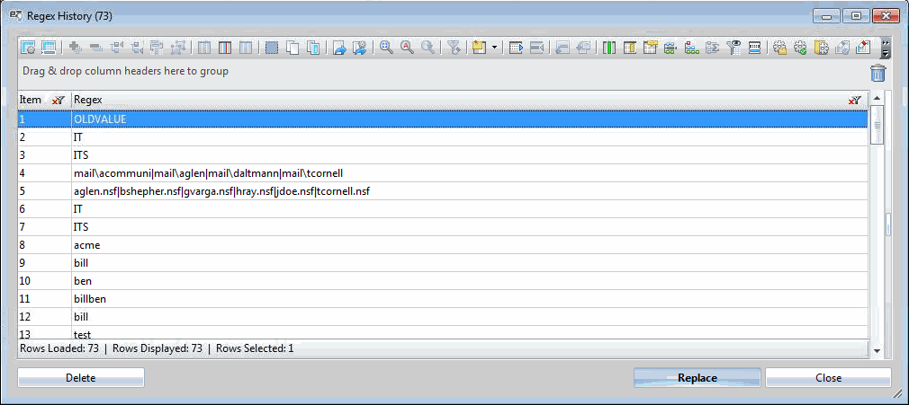Click the green column chooser icon
Screen dimensions: 909x405
point(609,48)
